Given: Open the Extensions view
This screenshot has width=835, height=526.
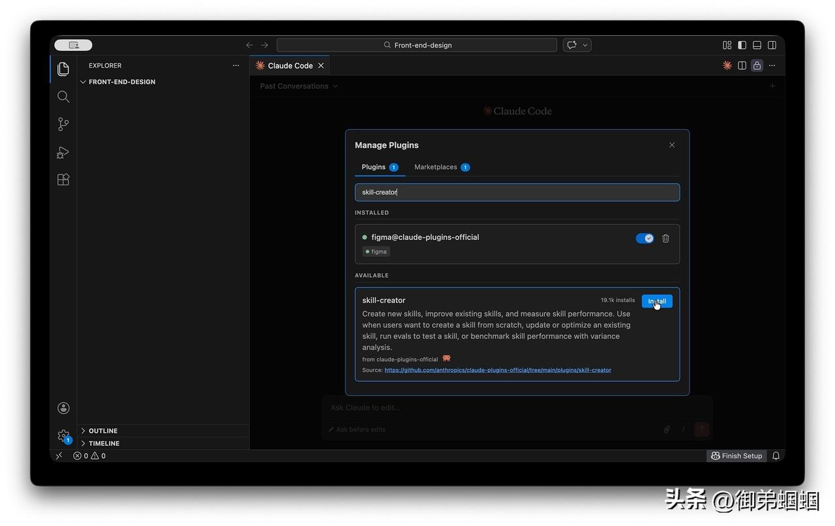Looking at the screenshot, I should tap(63, 179).
